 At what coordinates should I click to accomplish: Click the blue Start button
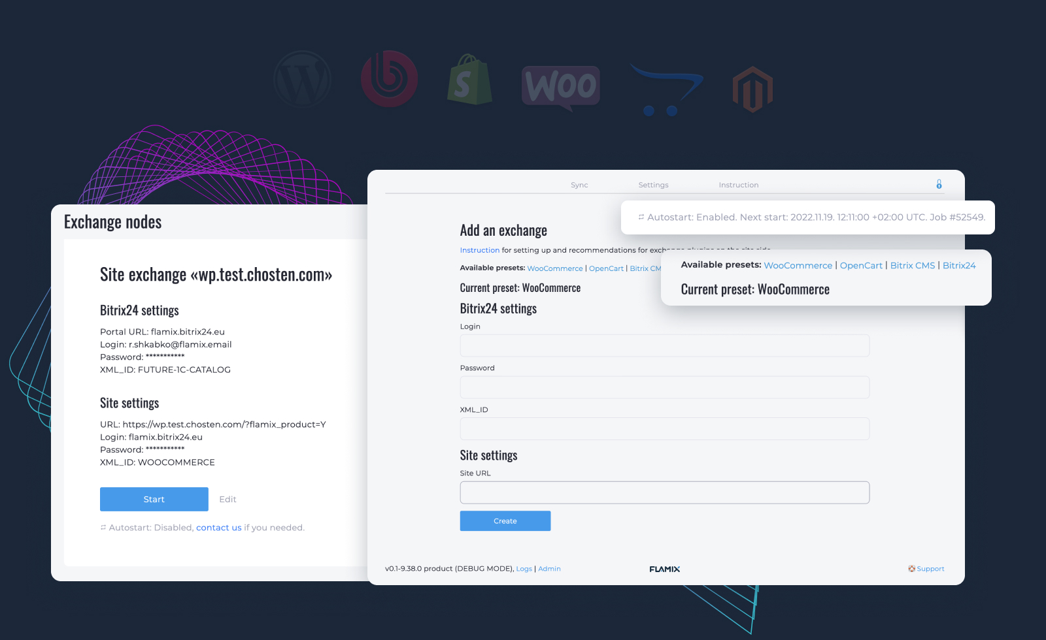click(154, 499)
